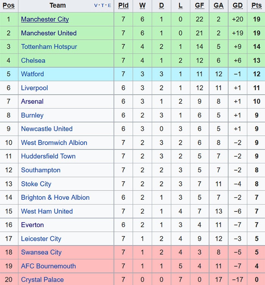Click Huddersfield Town link
The height and width of the screenshot is (285, 265).
48,156
